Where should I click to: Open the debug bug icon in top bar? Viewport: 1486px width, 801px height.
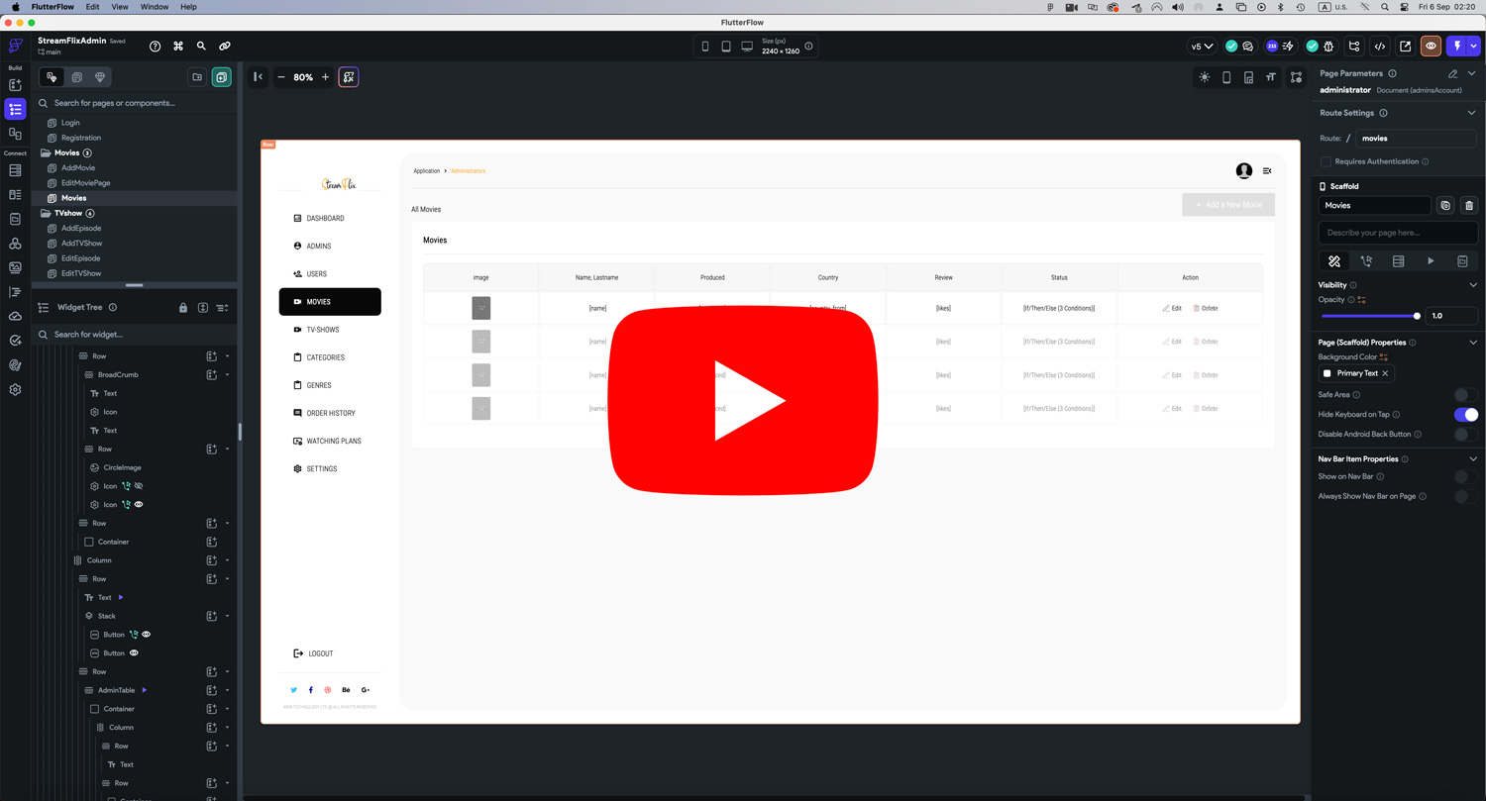1328,47
